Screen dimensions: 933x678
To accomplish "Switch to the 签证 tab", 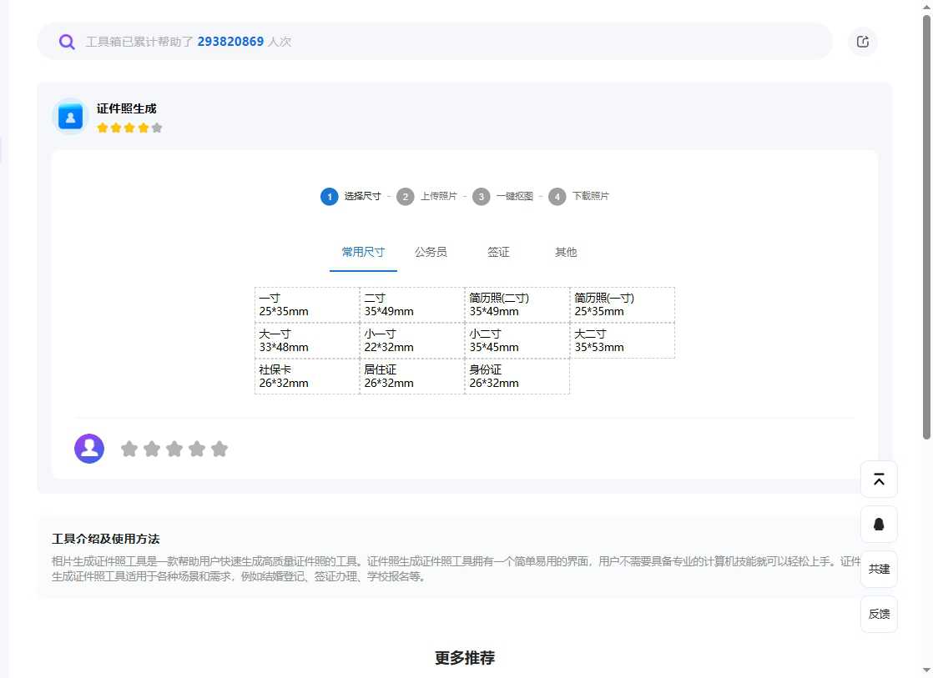I will pos(498,252).
